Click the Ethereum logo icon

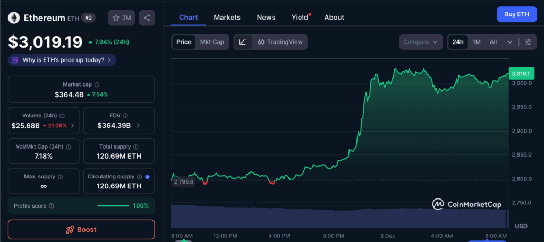coord(14,18)
